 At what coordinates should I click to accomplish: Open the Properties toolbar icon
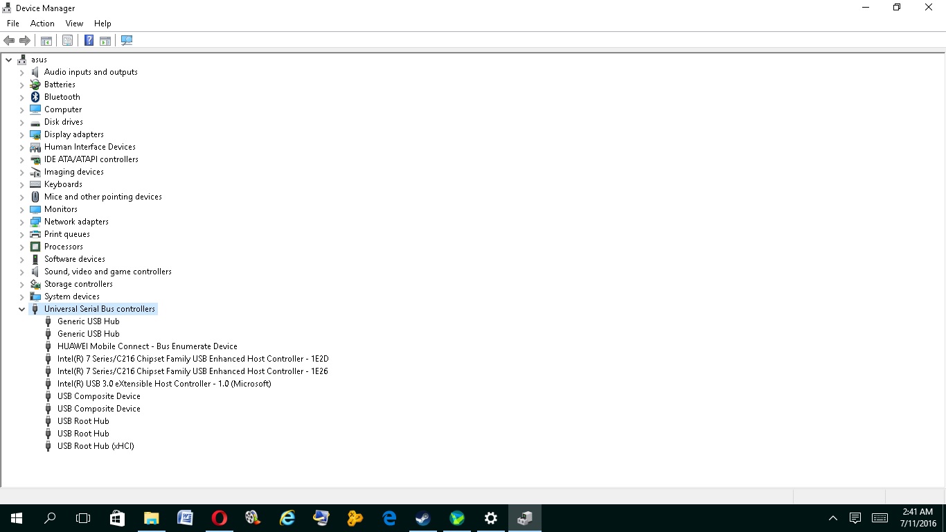(x=67, y=41)
